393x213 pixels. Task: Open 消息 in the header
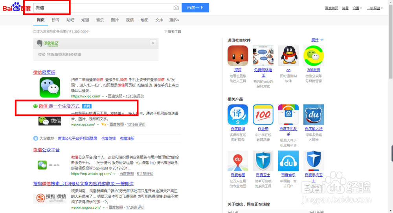(345, 8)
